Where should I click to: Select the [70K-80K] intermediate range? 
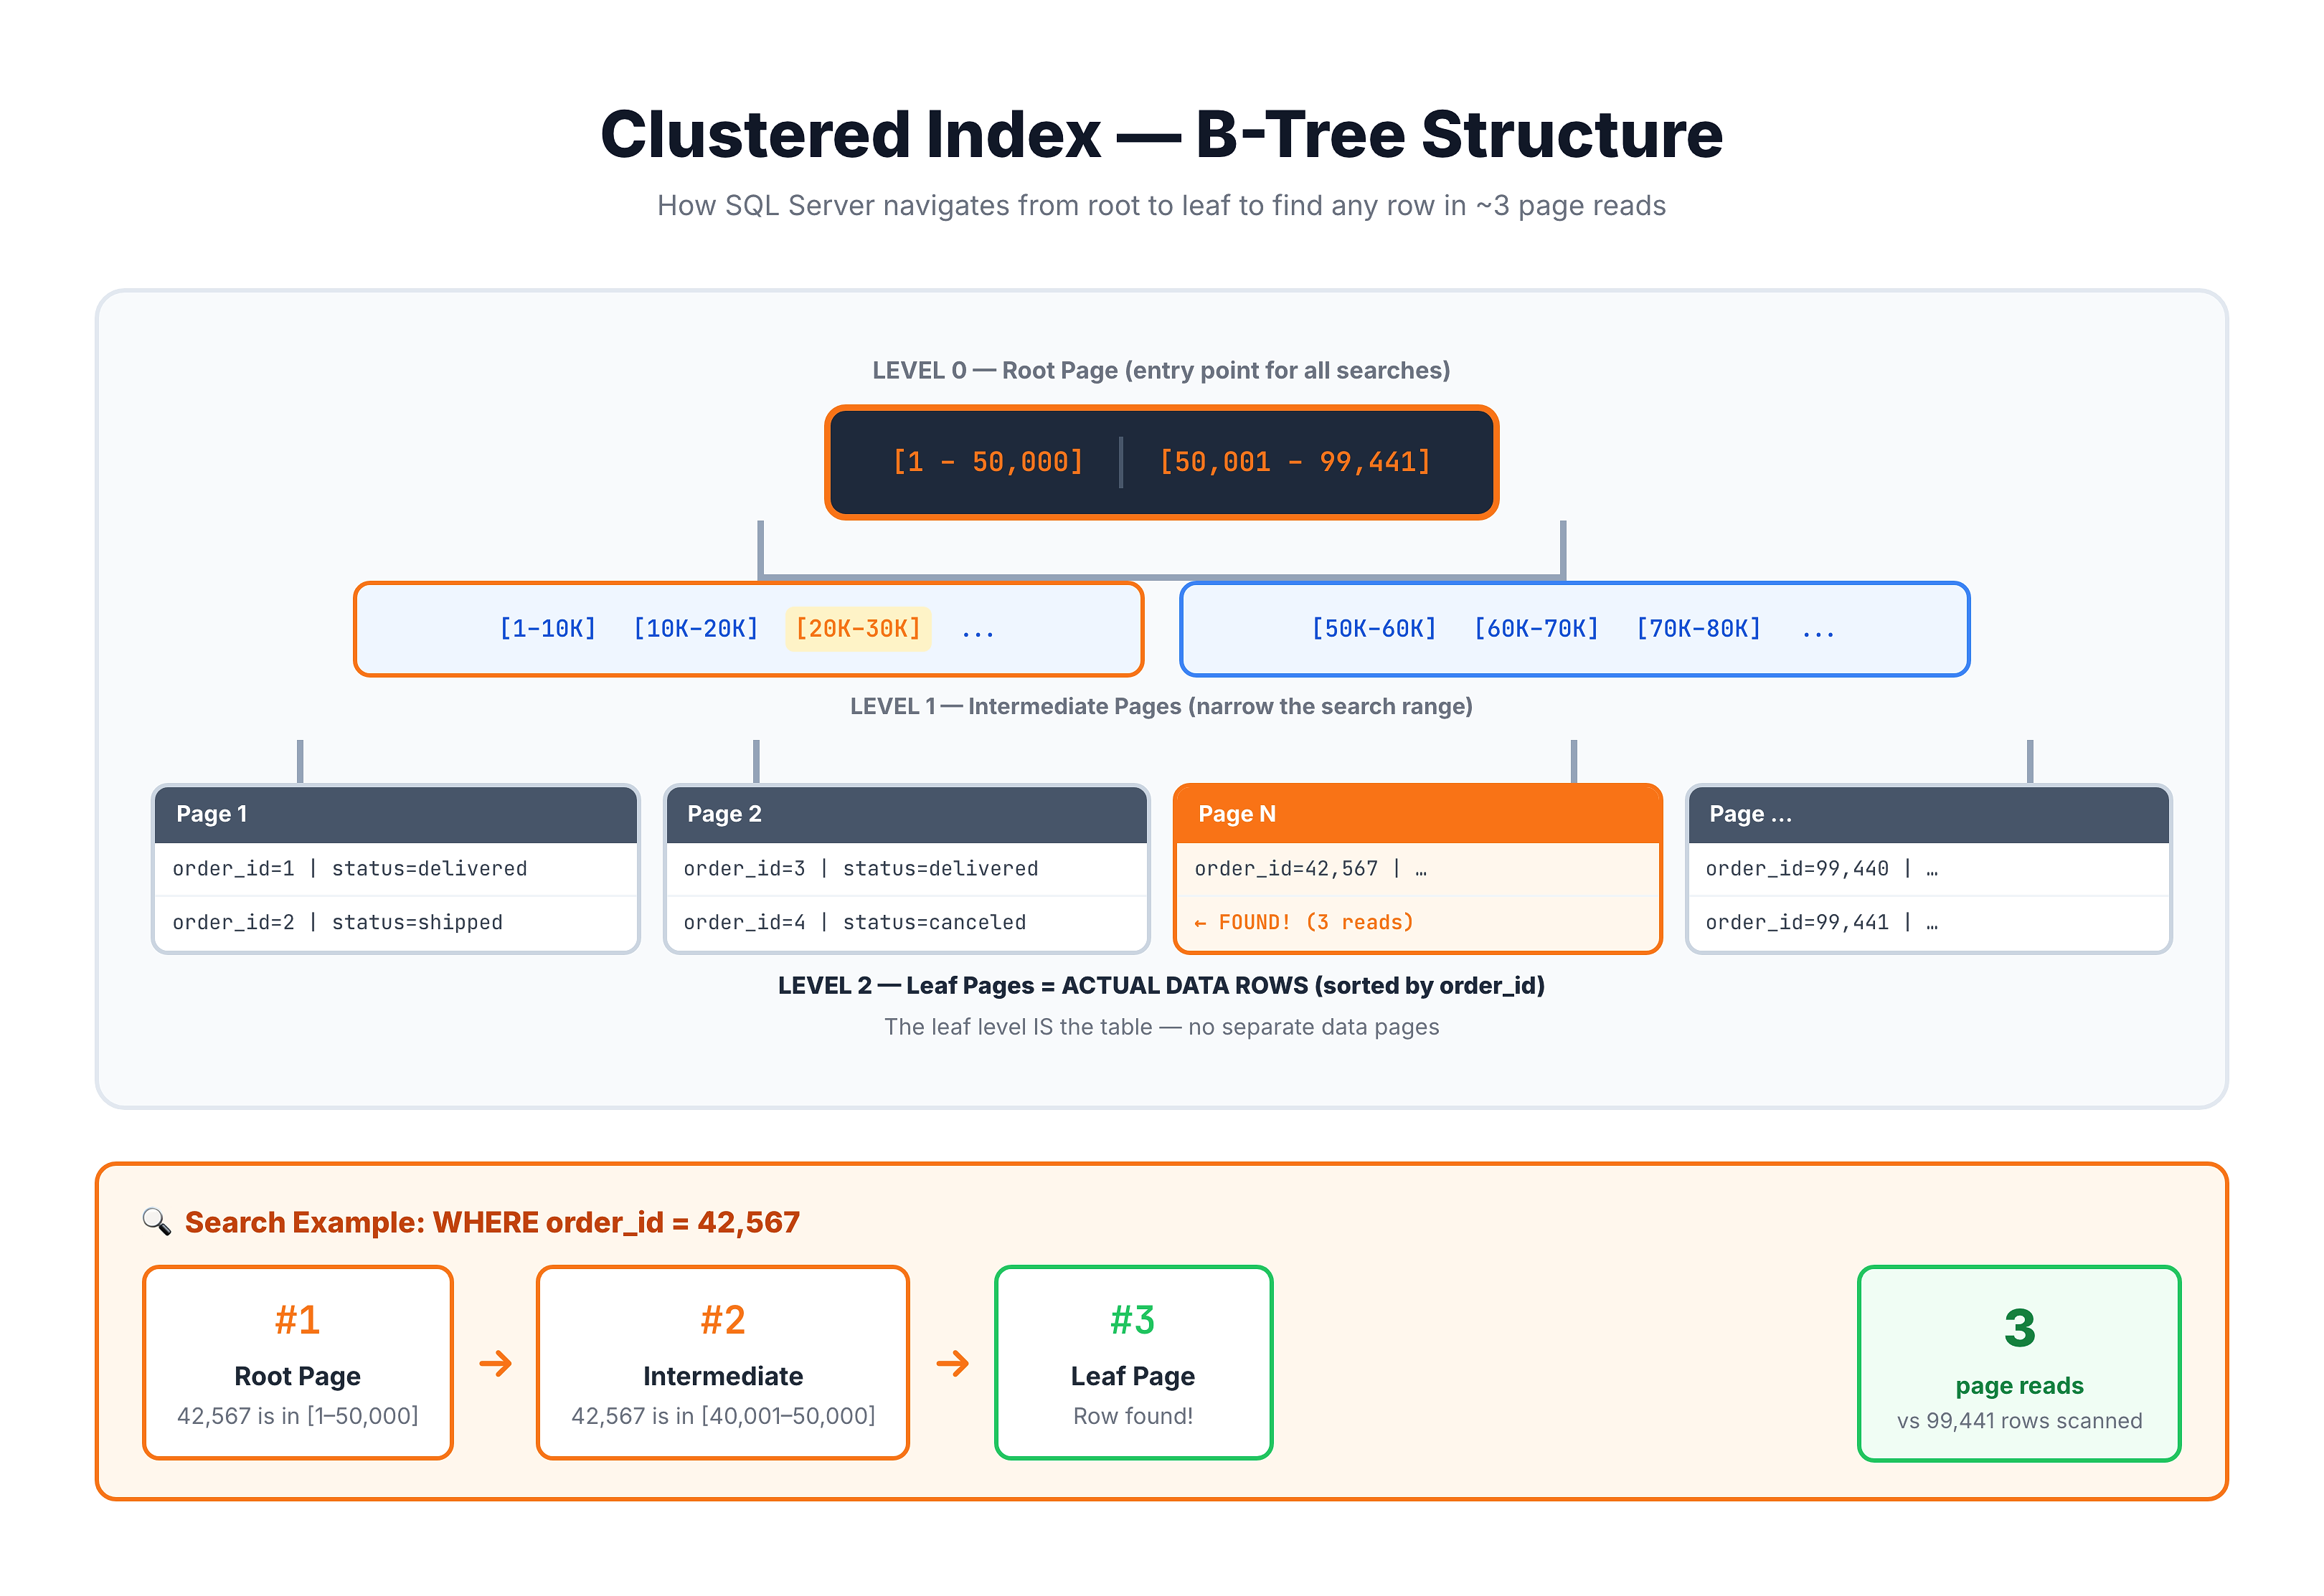(1698, 629)
